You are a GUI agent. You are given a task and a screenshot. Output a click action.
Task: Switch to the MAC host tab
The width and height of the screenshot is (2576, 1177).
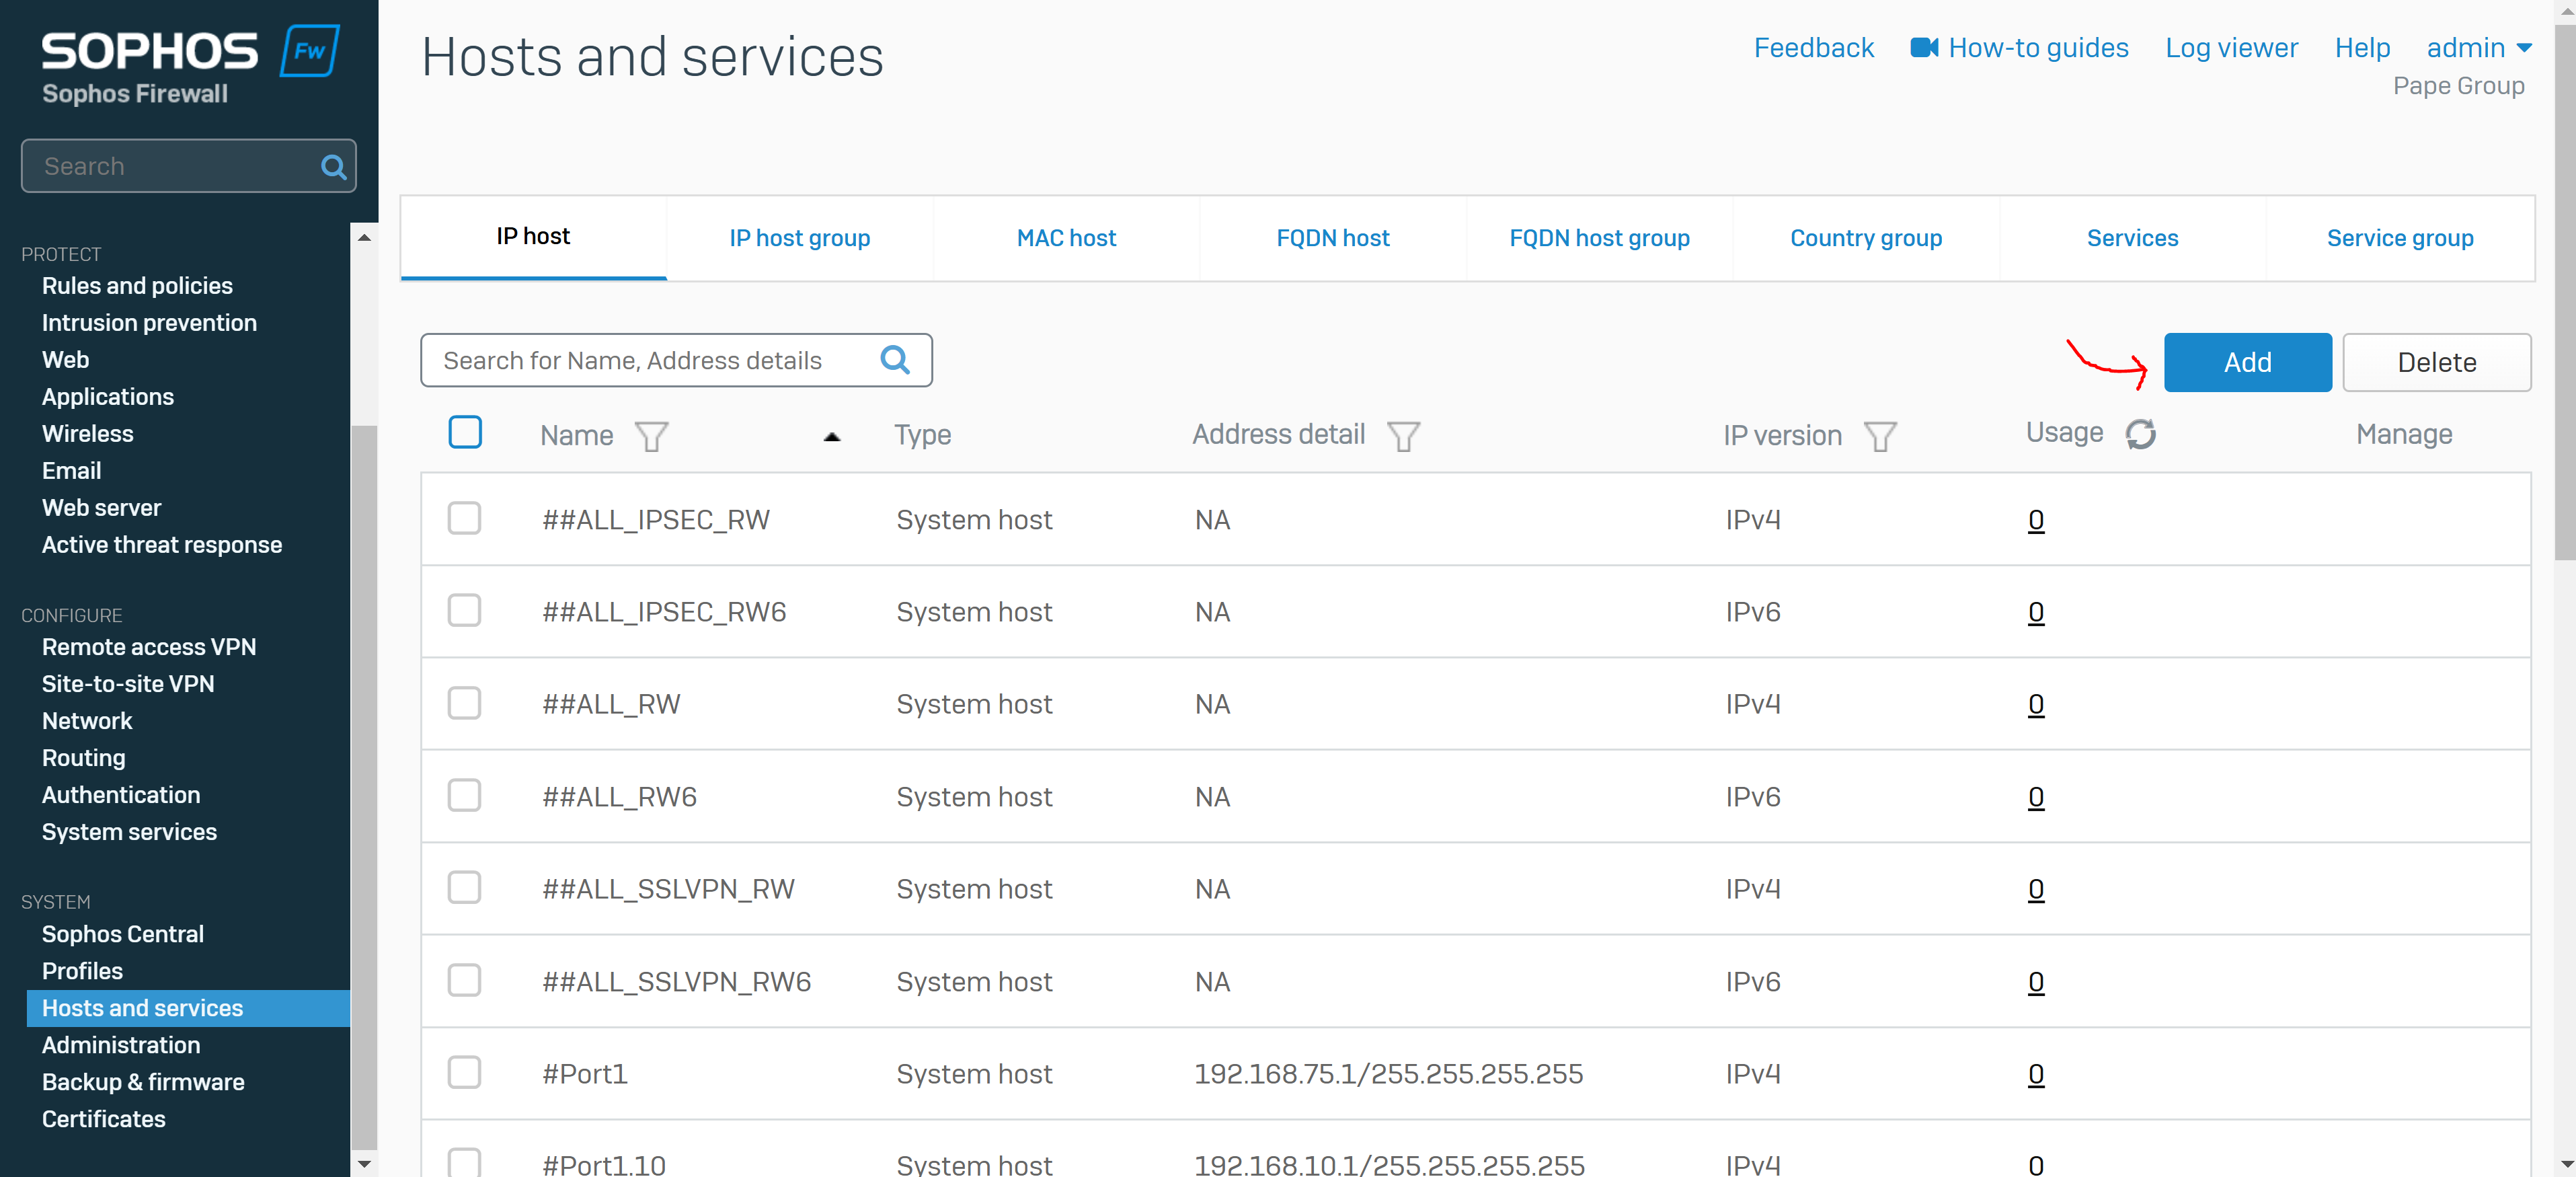click(x=1066, y=238)
